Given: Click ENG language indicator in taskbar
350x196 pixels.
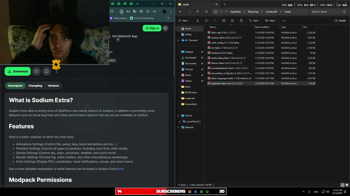Looking at the screenshot, I should [x=316, y=192].
